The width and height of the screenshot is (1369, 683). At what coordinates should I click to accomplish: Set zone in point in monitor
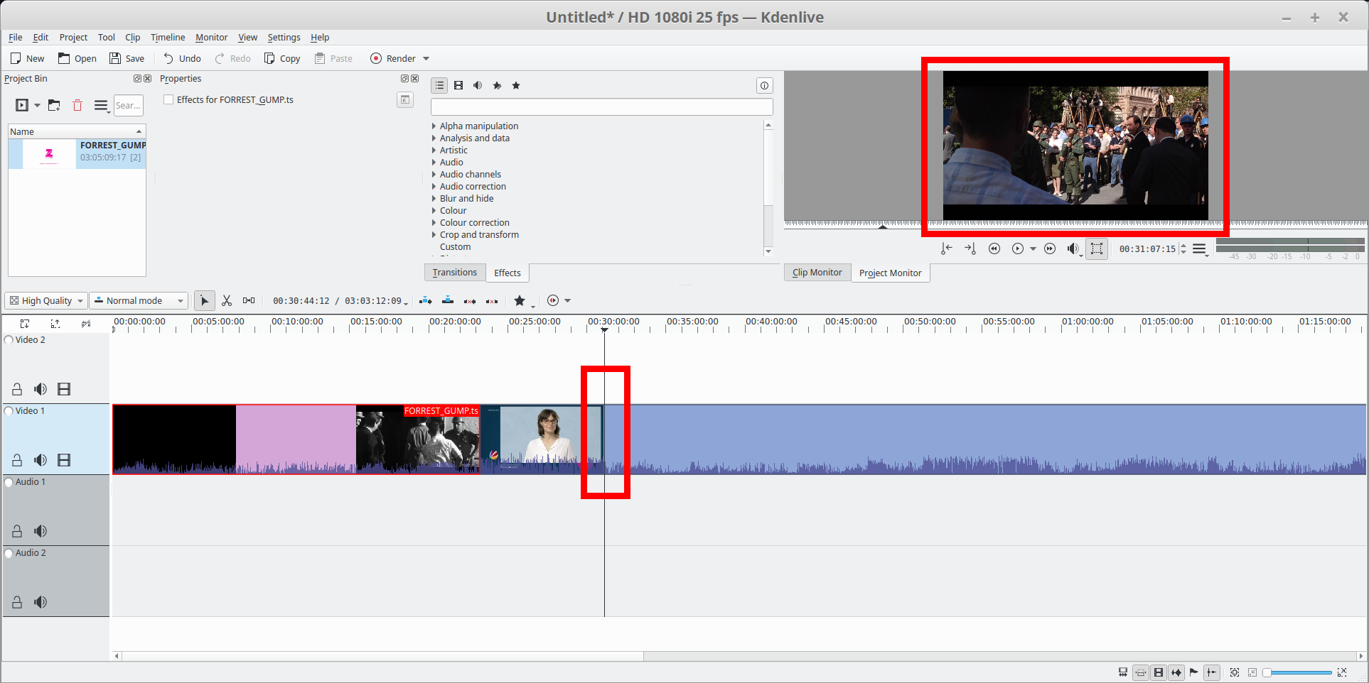click(947, 248)
